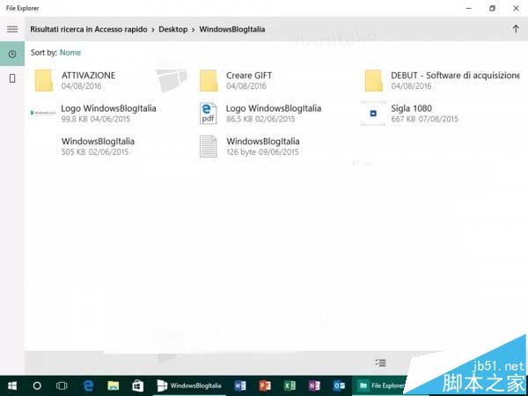The height and width of the screenshot is (396, 528).
Task: Launch Outlook from taskbar
Action: (x=339, y=385)
